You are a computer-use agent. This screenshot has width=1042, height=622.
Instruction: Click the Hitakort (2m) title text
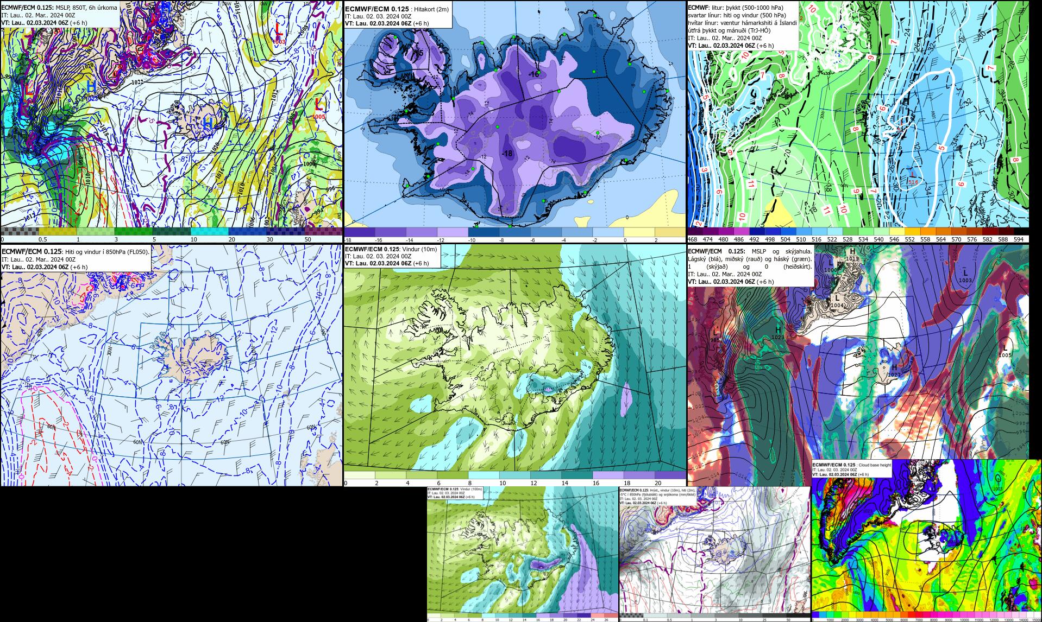431,9
